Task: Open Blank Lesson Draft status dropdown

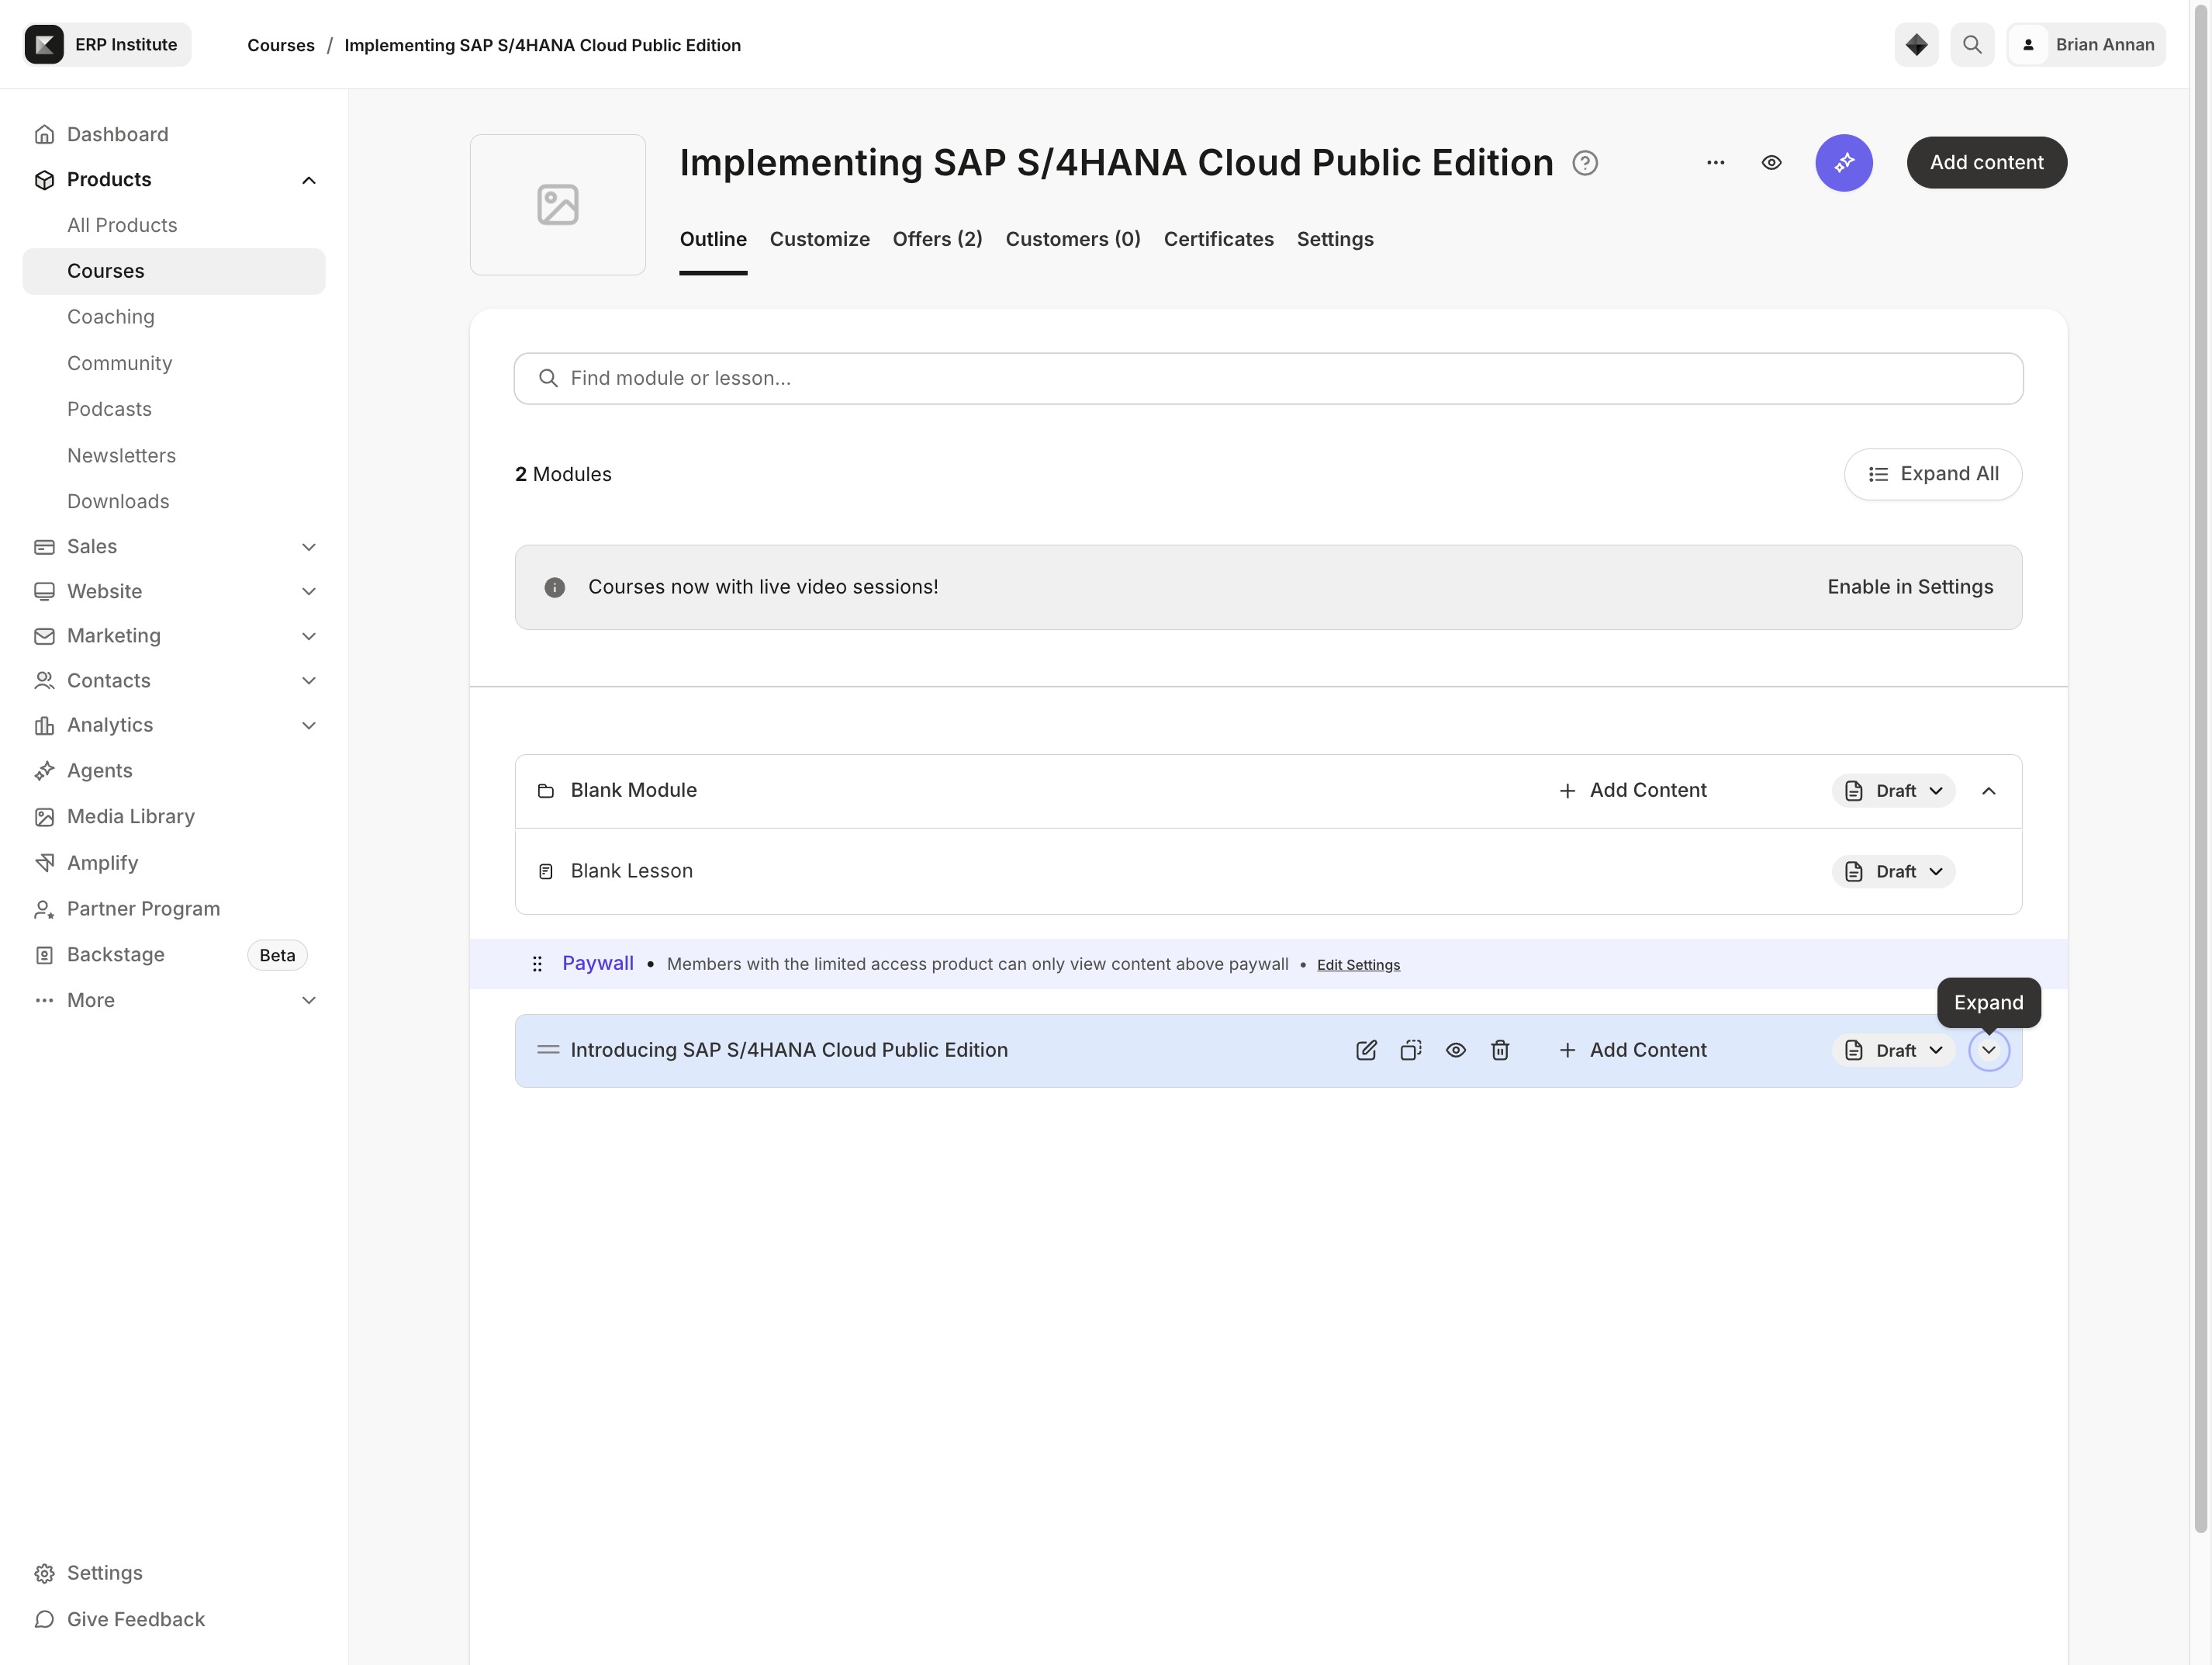Action: click(1893, 871)
